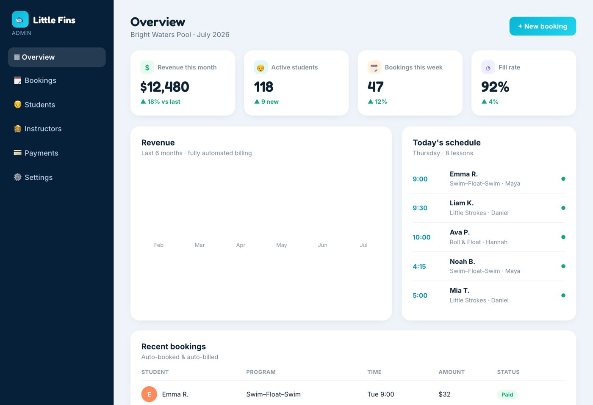Screen dimensions: 593x405
Task: Click the Little Fins brand name
Action: pos(54,20)
